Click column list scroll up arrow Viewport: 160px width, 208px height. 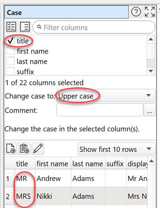click(151, 39)
